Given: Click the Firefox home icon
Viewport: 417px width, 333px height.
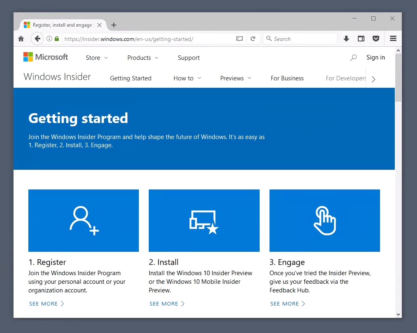Looking at the screenshot, I should [x=21, y=39].
